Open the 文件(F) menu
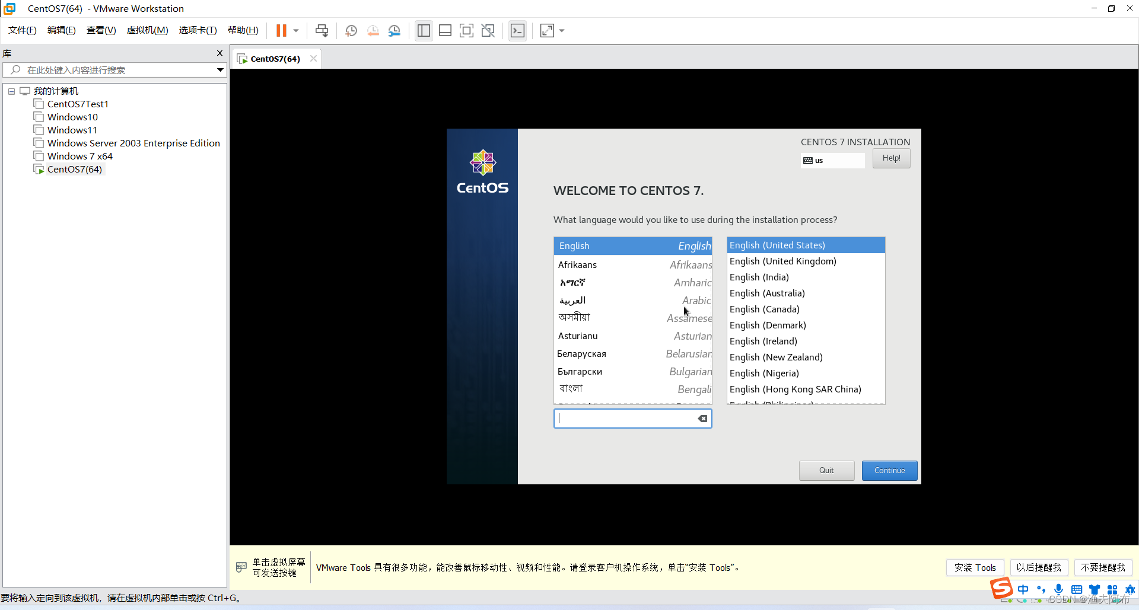 click(23, 30)
